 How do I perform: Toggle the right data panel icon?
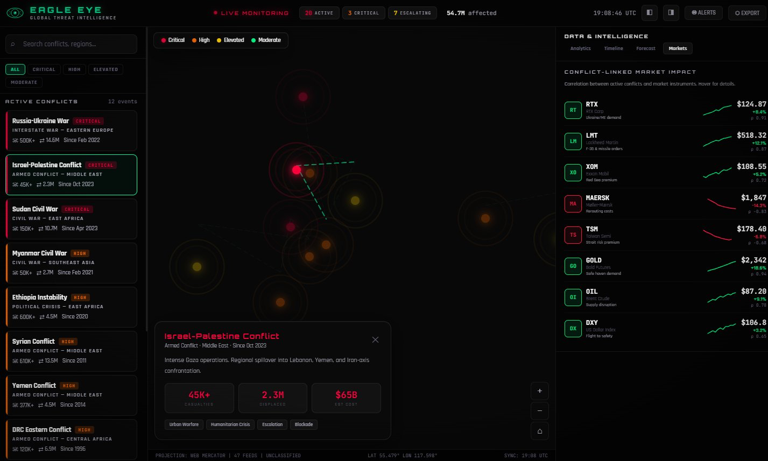671,13
